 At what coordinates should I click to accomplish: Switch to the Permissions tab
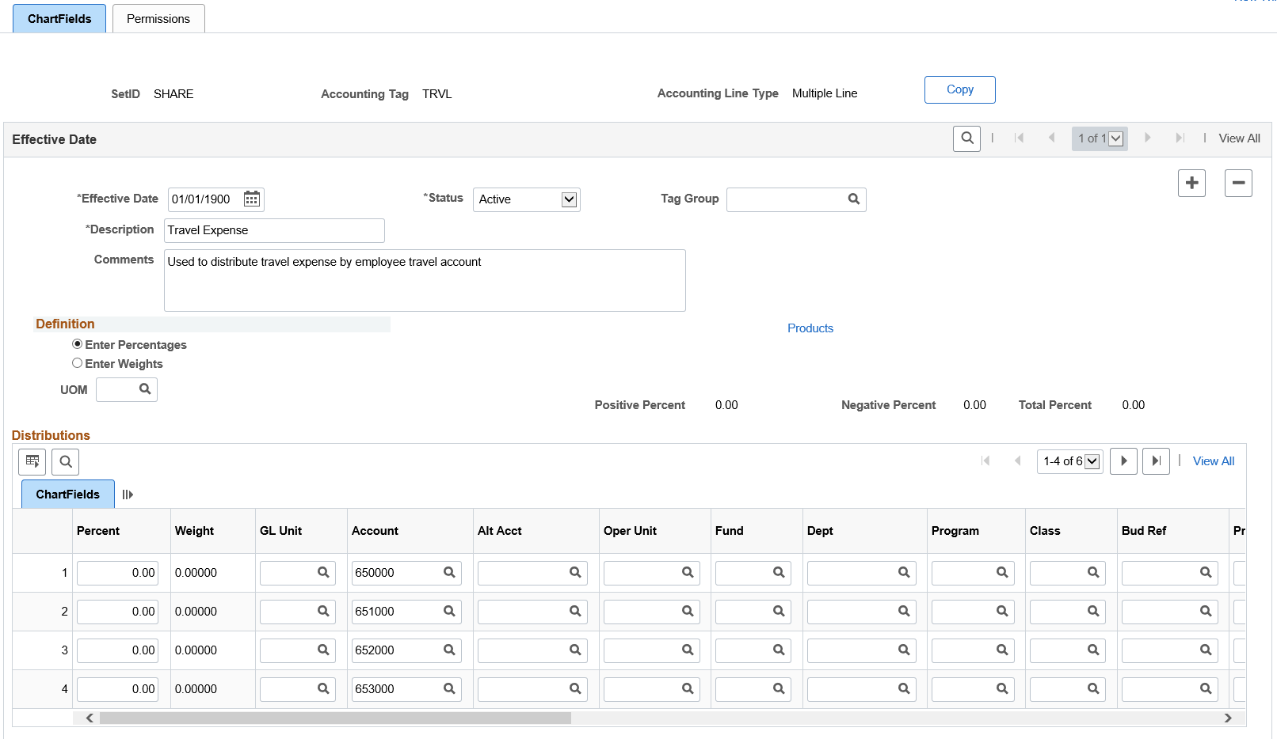pyautogui.click(x=158, y=18)
